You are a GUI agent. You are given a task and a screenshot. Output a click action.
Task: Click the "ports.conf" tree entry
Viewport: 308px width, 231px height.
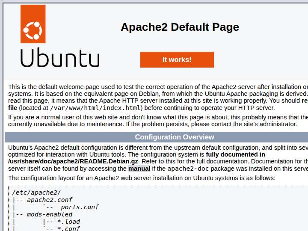tap(80, 207)
